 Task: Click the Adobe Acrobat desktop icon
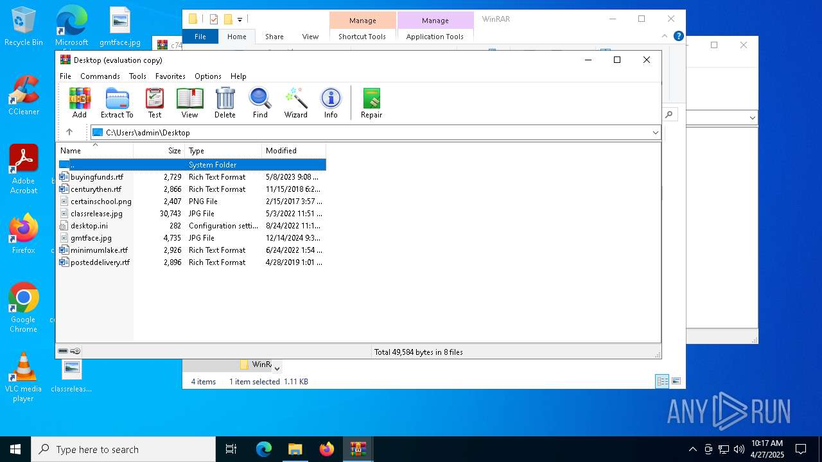(24, 169)
